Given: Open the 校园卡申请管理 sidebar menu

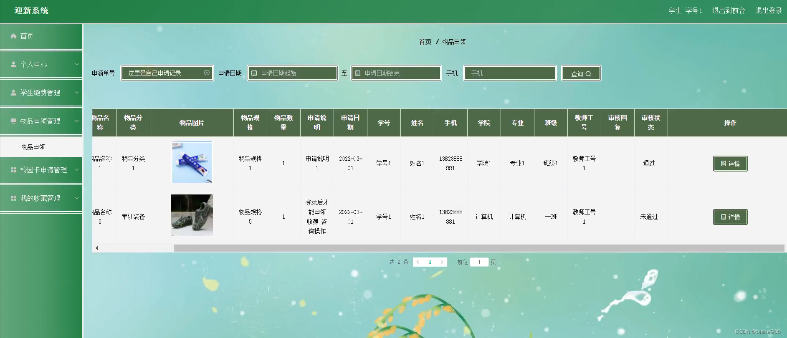Looking at the screenshot, I should (41, 170).
